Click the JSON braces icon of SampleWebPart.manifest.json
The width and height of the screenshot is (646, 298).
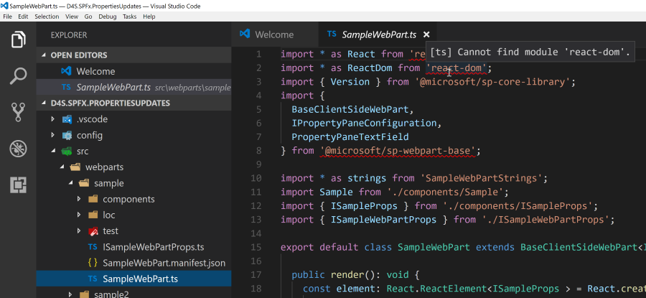(93, 263)
